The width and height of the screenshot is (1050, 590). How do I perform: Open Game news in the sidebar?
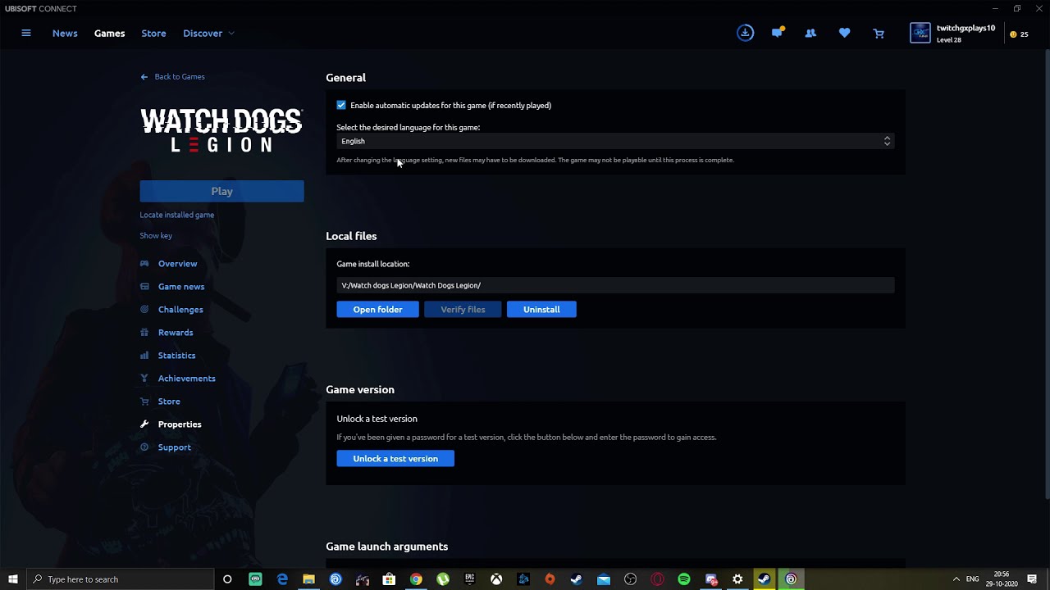(x=172, y=287)
